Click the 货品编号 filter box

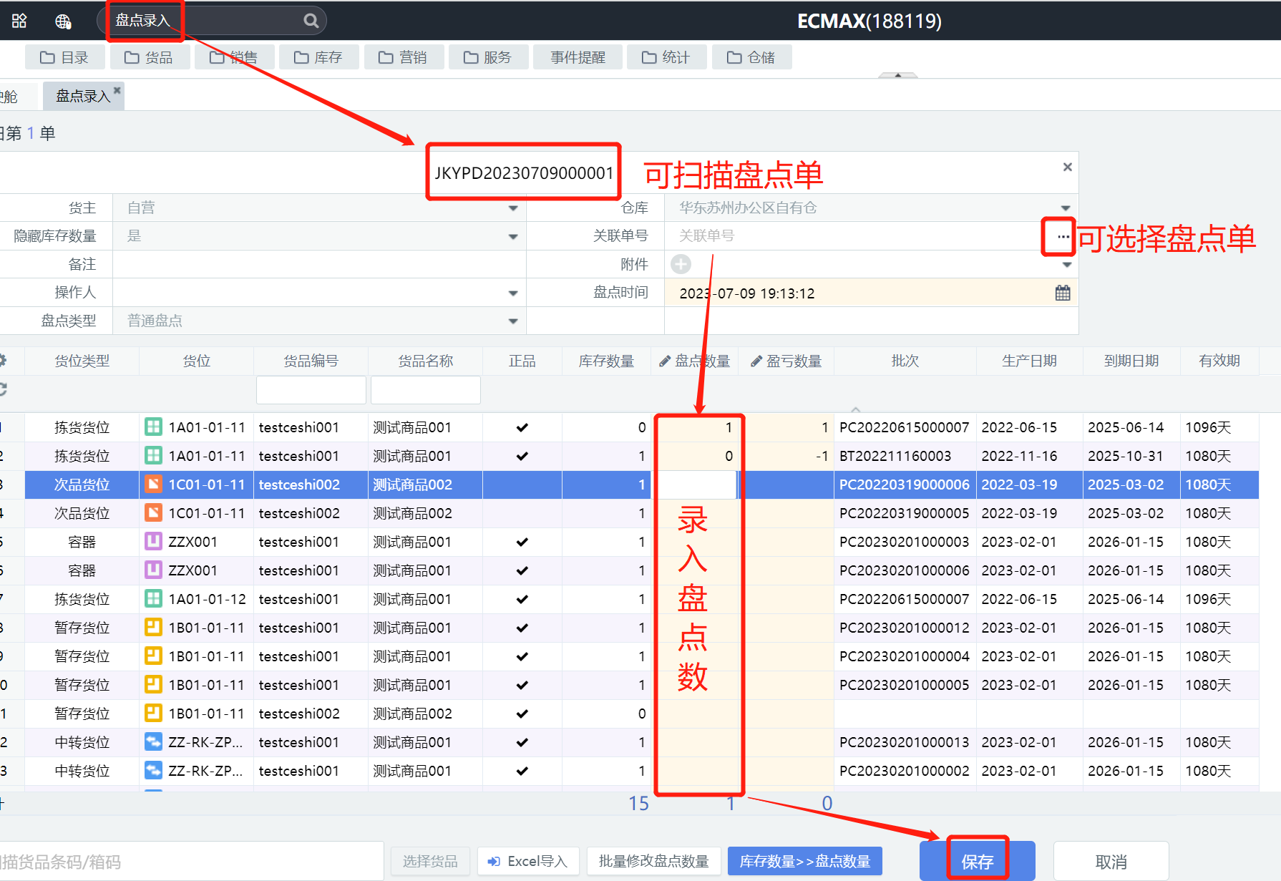point(311,390)
